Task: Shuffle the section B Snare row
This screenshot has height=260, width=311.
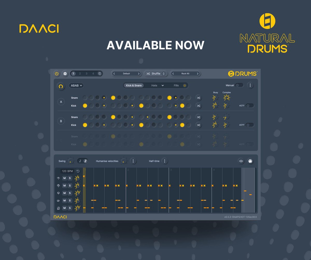Action: point(199,117)
